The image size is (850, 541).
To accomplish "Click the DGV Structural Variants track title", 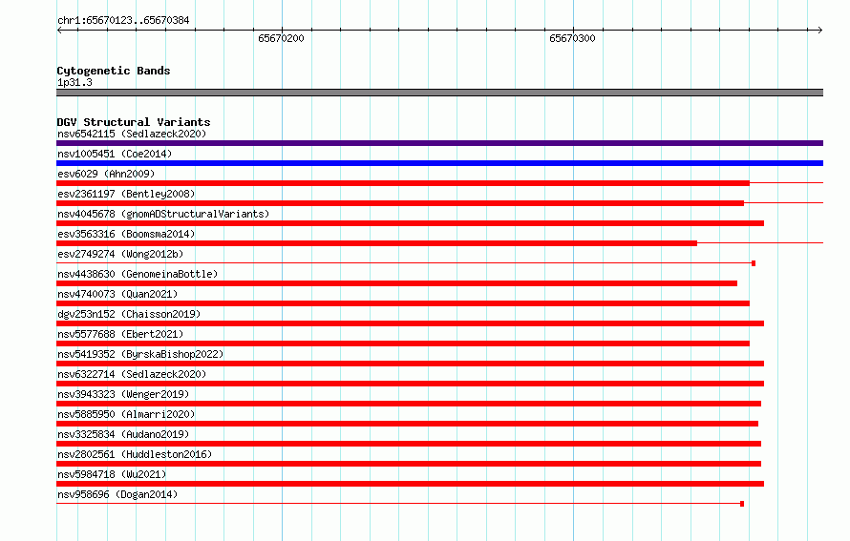I will (134, 122).
